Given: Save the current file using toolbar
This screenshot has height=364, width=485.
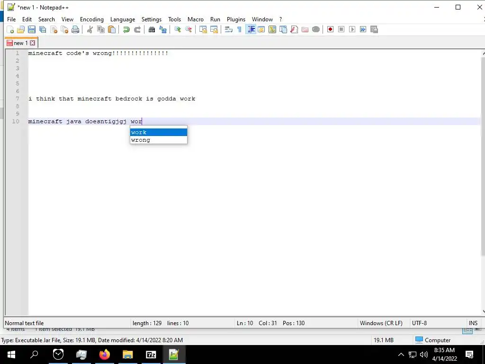Looking at the screenshot, I should [x=32, y=29].
